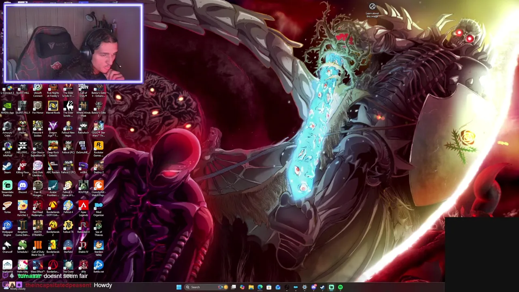The width and height of the screenshot is (519, 292).
Task: Select the Wallpaper Engine icon
Action: pos(7,229)
